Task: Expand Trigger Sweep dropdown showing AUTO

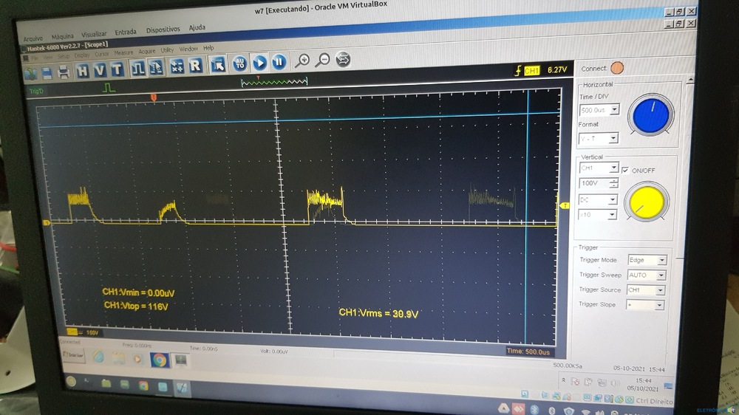Action: pos(661,275)
